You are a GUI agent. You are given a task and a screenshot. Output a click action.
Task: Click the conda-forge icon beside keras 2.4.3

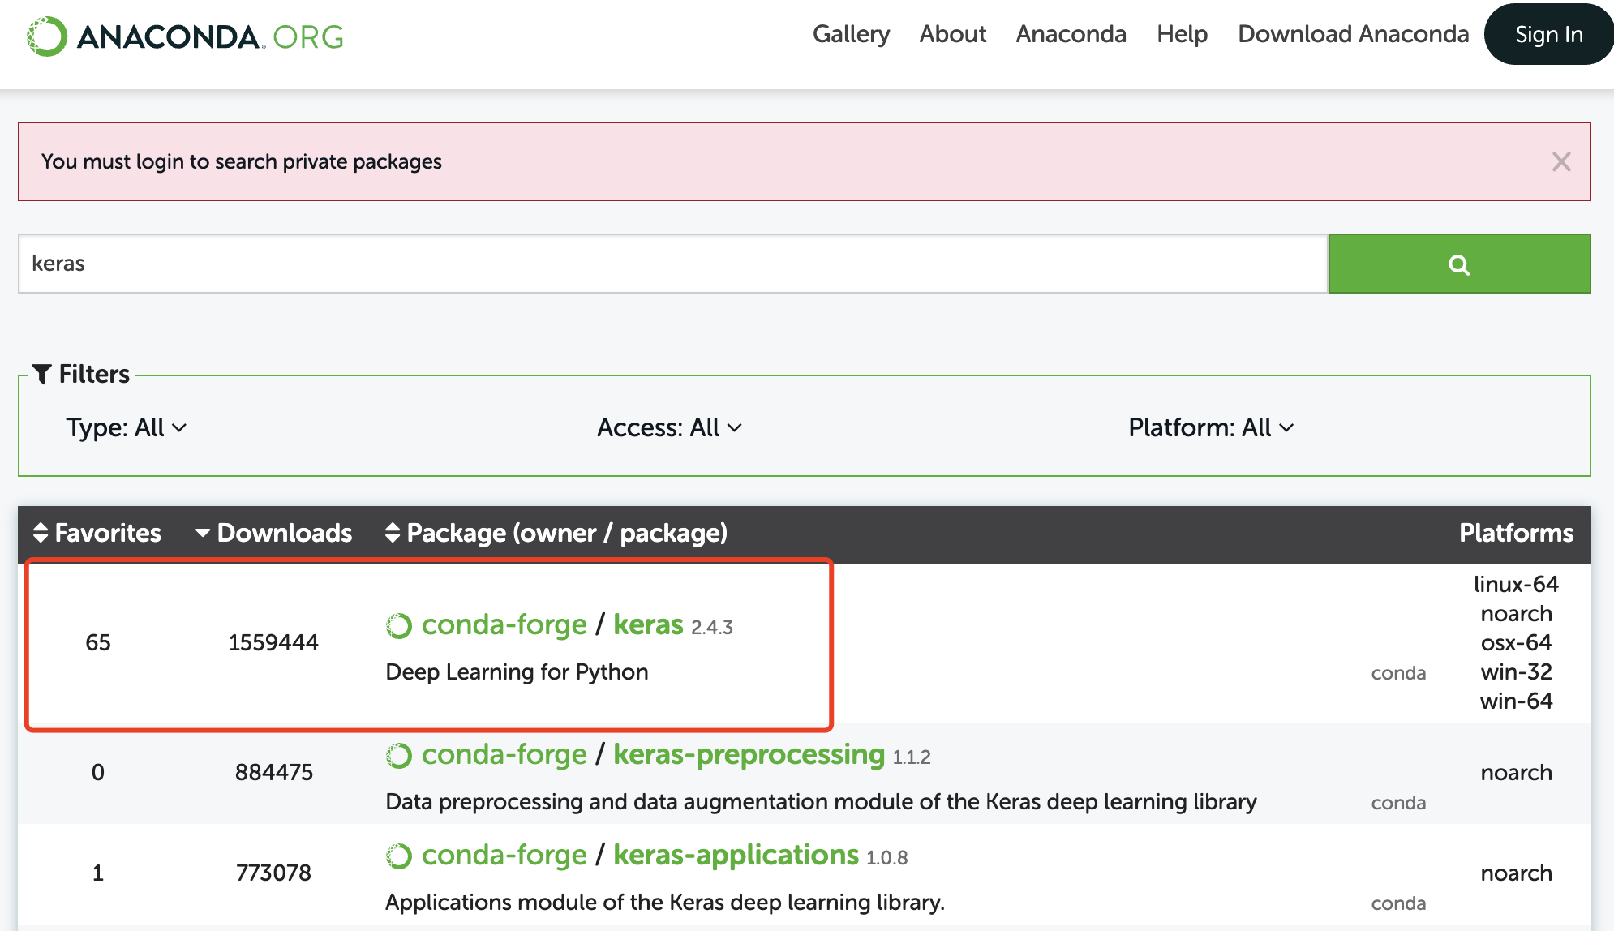click(x=398, y=625)
